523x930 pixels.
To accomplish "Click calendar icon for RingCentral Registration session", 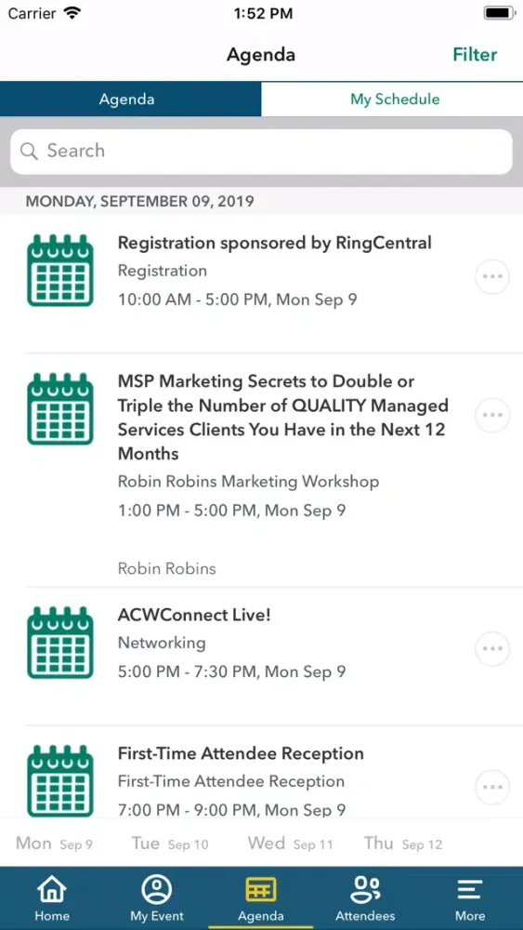I will coord(60,271).
